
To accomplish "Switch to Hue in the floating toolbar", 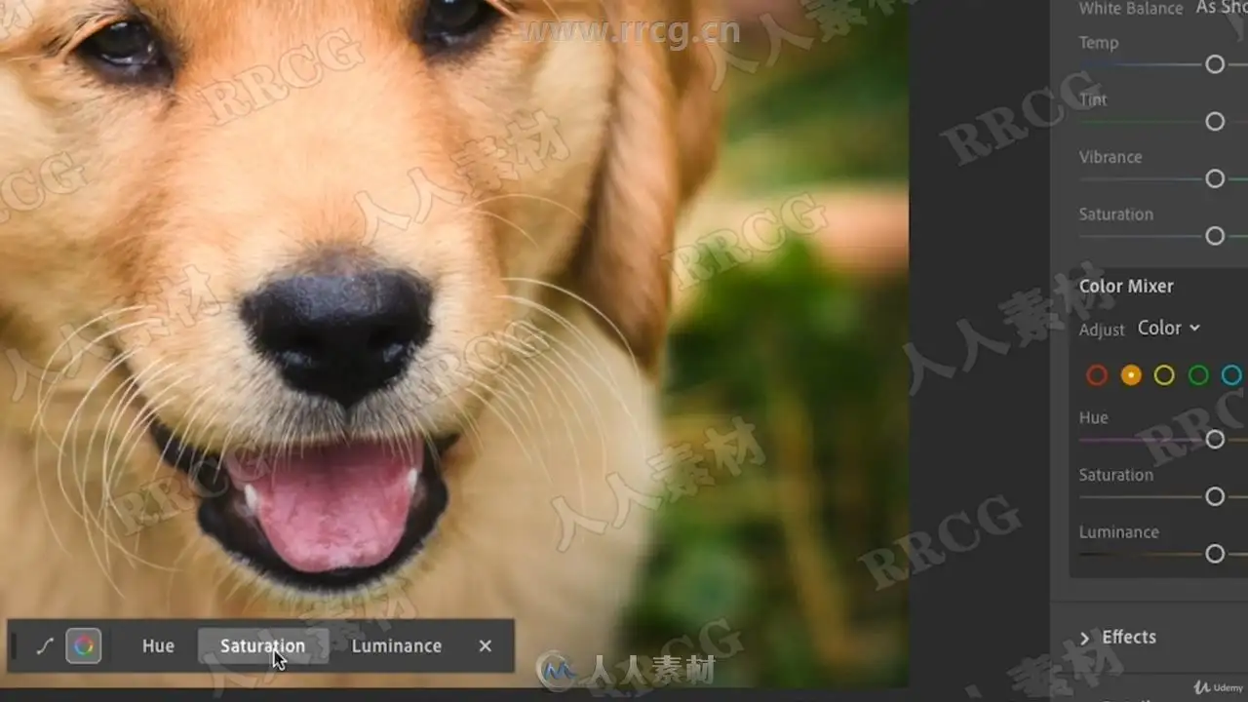I will tap(158, 645).
